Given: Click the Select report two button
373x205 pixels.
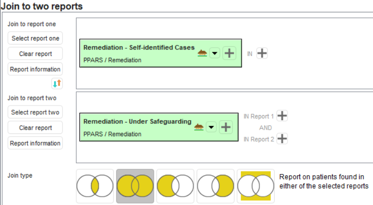Looking at the screenshot, I should click(x=35, y=112).
